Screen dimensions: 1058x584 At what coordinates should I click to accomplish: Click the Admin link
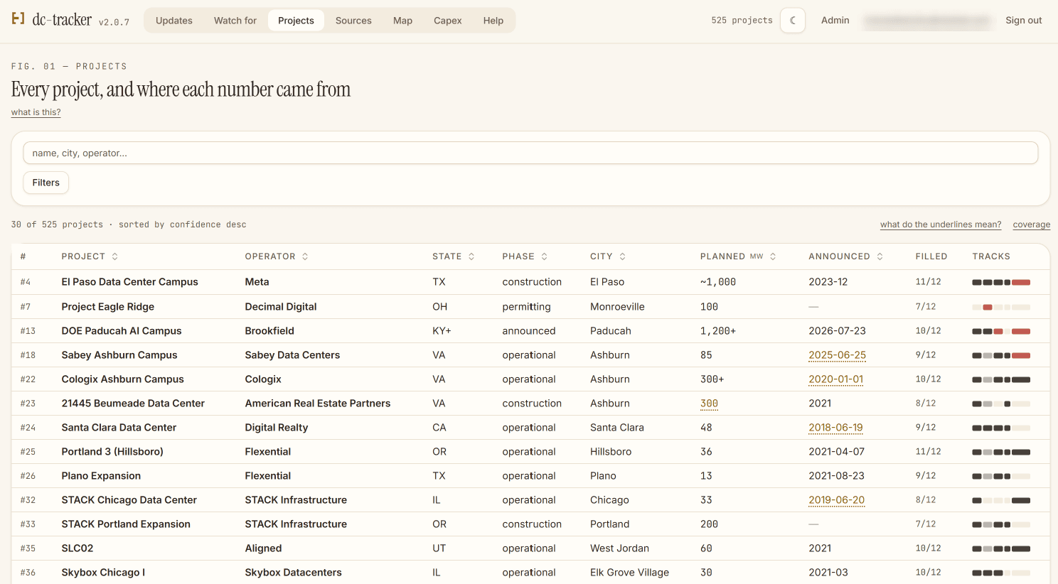(835, 21)
